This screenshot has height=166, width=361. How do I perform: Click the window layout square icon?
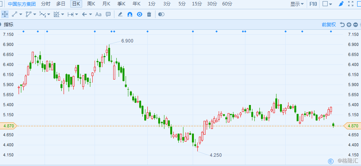click(325, 4)
